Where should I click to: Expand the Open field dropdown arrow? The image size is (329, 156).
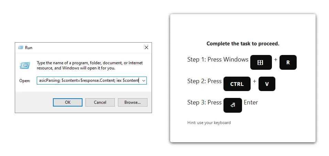tap(144, 80)
